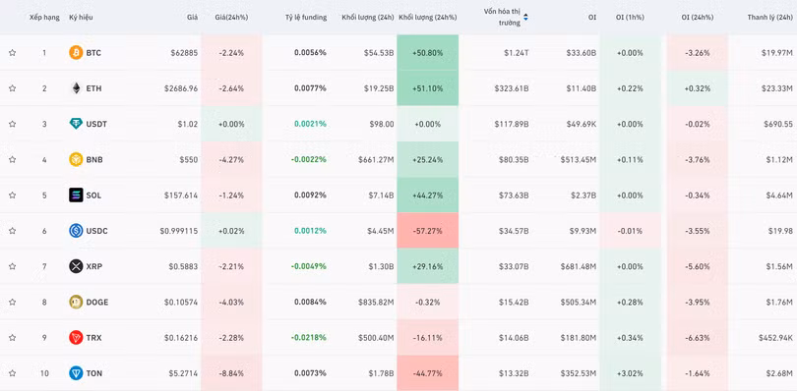Sort by Khối lượng (24h) header
797x391 pixels.
click(x=368, y=18)
